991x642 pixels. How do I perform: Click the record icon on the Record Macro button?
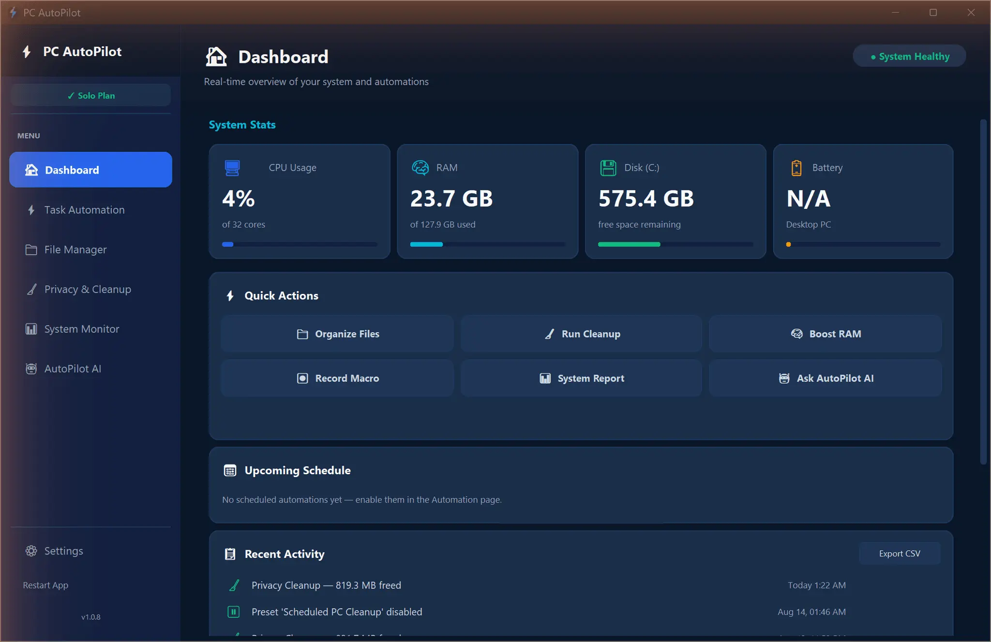(x=302, y=379)
